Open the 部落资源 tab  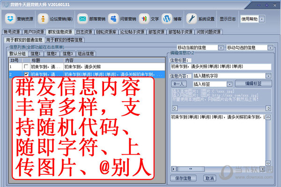click(x=156, y=32)
